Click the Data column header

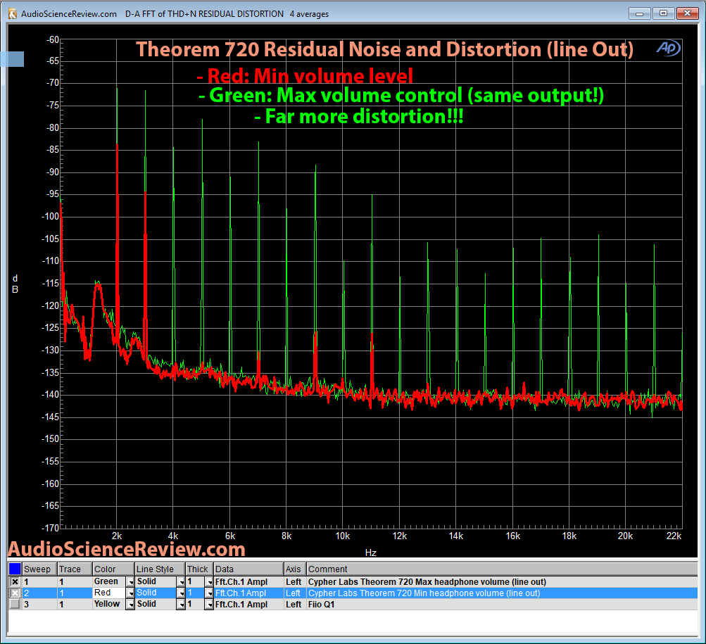[x=248, y=569]
